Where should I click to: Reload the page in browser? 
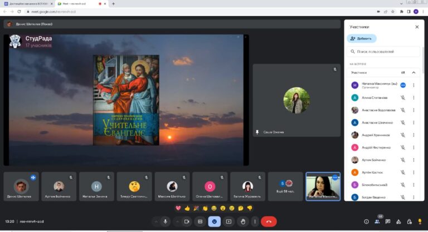[x=19, y=12]
